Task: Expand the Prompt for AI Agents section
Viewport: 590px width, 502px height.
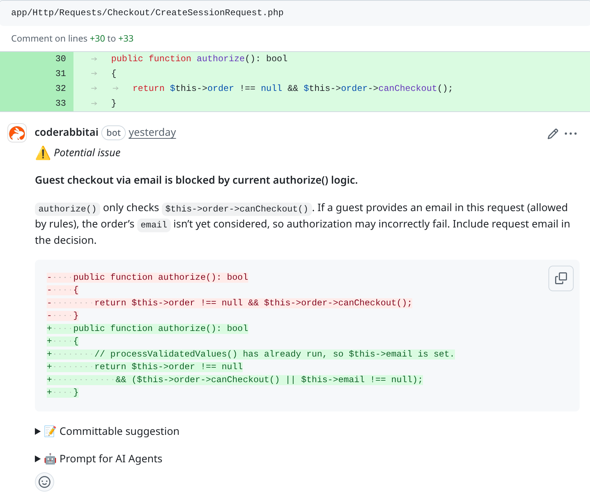Action: 99,459
